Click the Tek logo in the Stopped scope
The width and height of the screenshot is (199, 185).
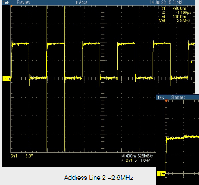160,98
